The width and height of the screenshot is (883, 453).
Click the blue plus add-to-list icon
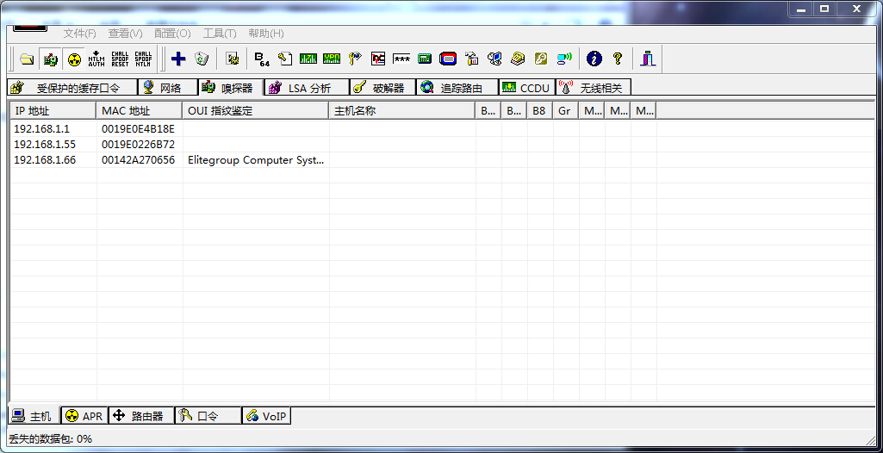click(x=178, y=59)
